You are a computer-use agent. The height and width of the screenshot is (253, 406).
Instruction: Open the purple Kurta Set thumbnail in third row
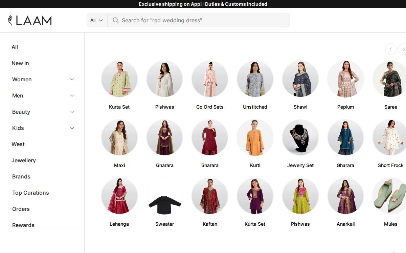coord(255,196)
